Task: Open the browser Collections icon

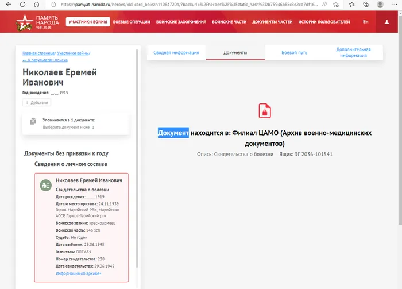Action: point(366,5)
